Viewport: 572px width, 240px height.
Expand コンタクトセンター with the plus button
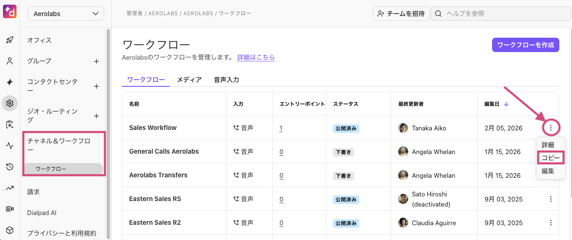tap(96, 86)
